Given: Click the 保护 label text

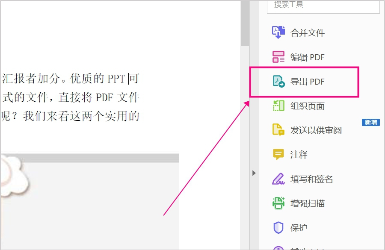Looking at the screenshot, I should click(x=299, y=228).
